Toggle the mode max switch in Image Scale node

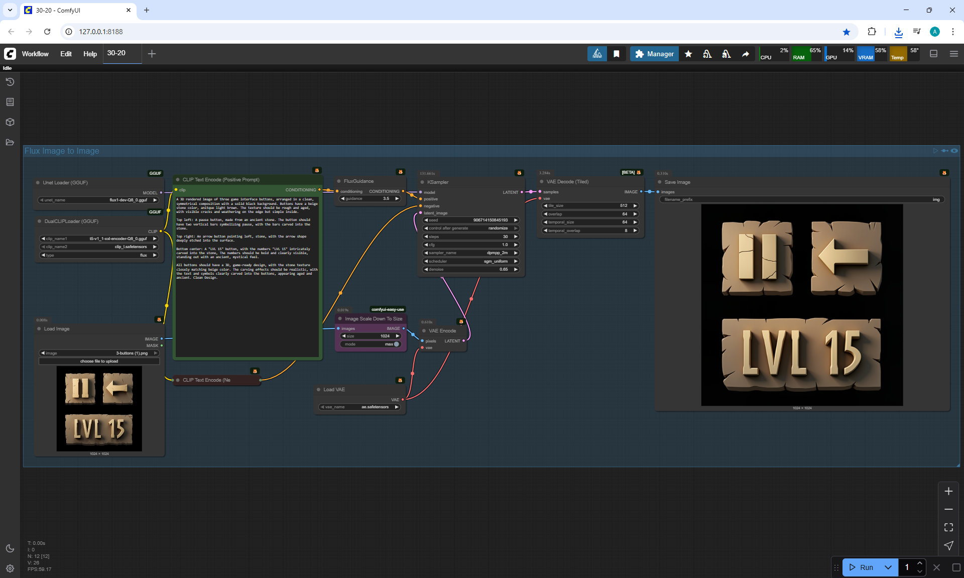click(x=395, y=344)
